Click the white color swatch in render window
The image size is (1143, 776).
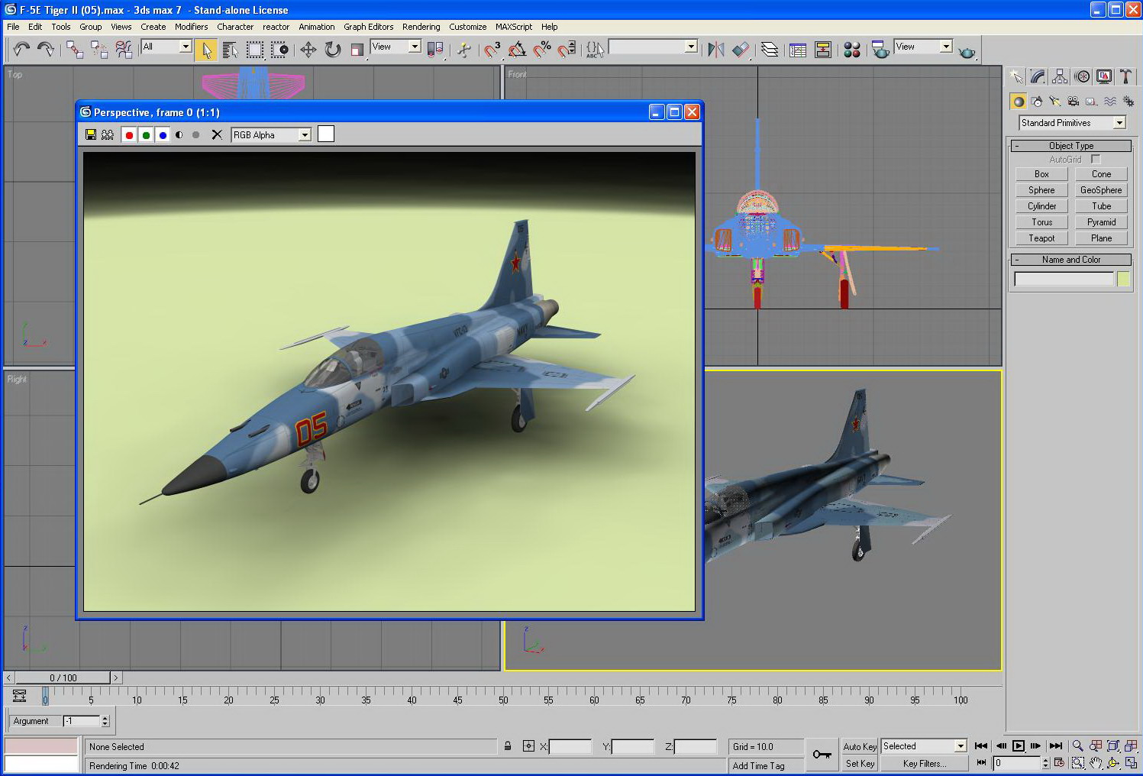point(326,134)
